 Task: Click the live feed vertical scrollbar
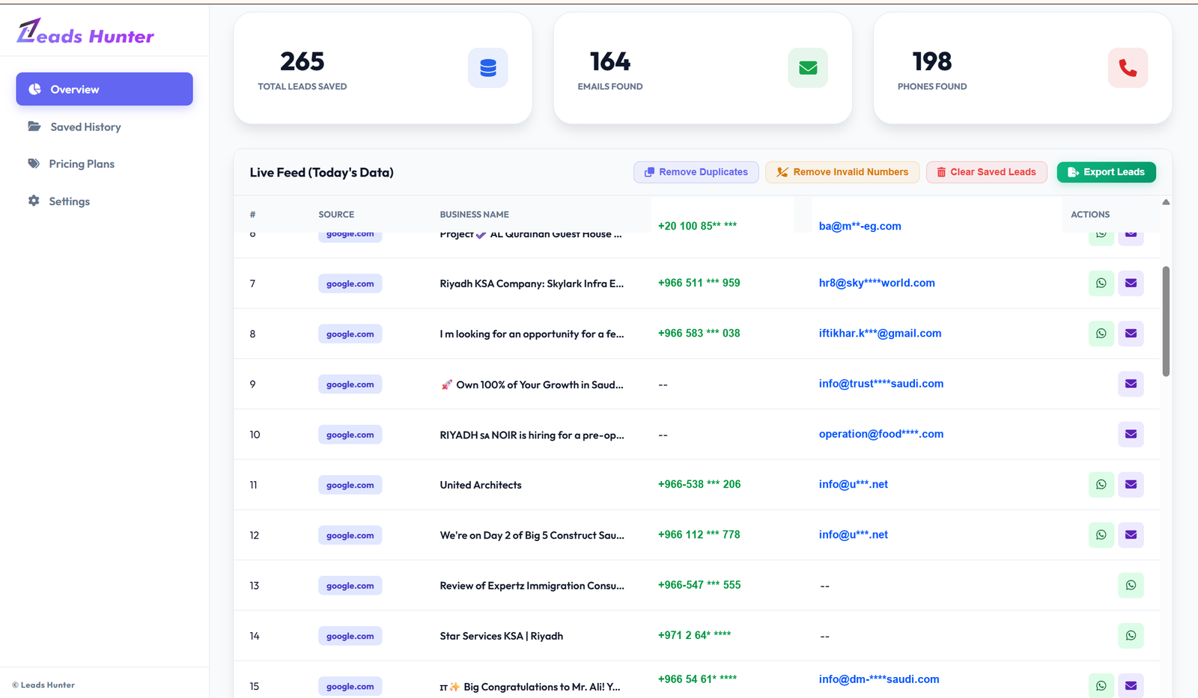click(1166, 322)
